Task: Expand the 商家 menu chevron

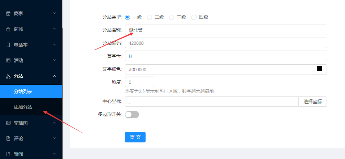Action: click(x=54, y=13)
